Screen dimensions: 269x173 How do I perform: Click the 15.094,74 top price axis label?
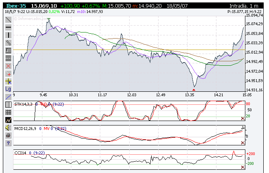pyautogui.click(x=255, y=15)
